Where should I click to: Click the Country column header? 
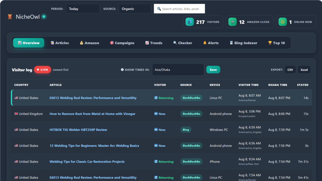coord(21,85)
